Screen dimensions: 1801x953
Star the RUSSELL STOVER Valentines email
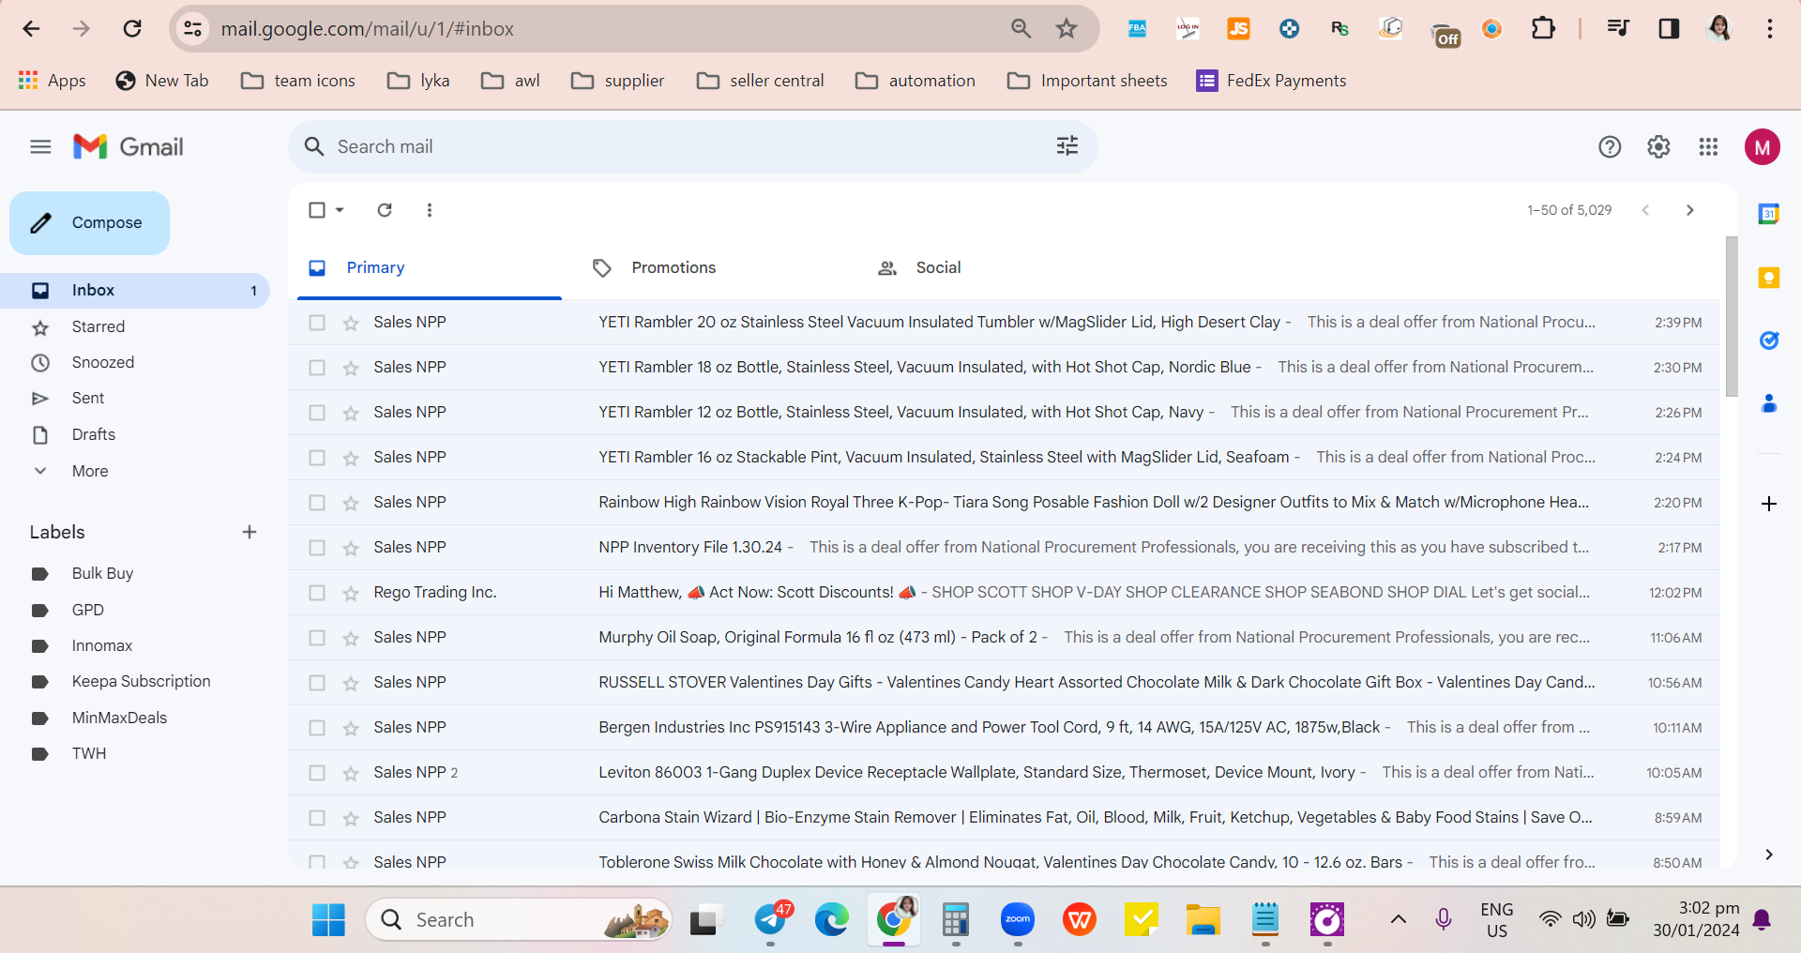351,683
